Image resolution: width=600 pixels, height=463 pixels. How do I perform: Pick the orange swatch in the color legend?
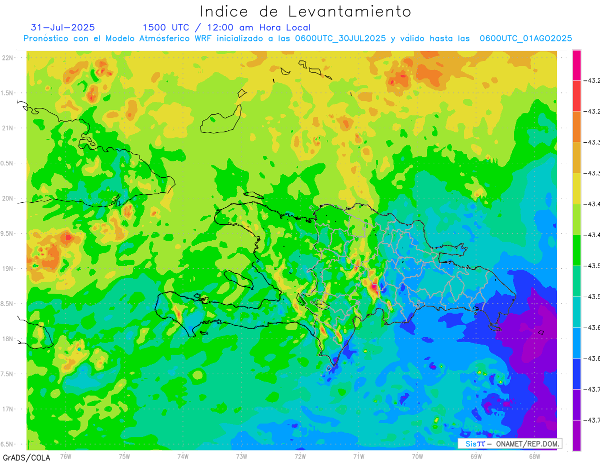[x=576, y=126]
